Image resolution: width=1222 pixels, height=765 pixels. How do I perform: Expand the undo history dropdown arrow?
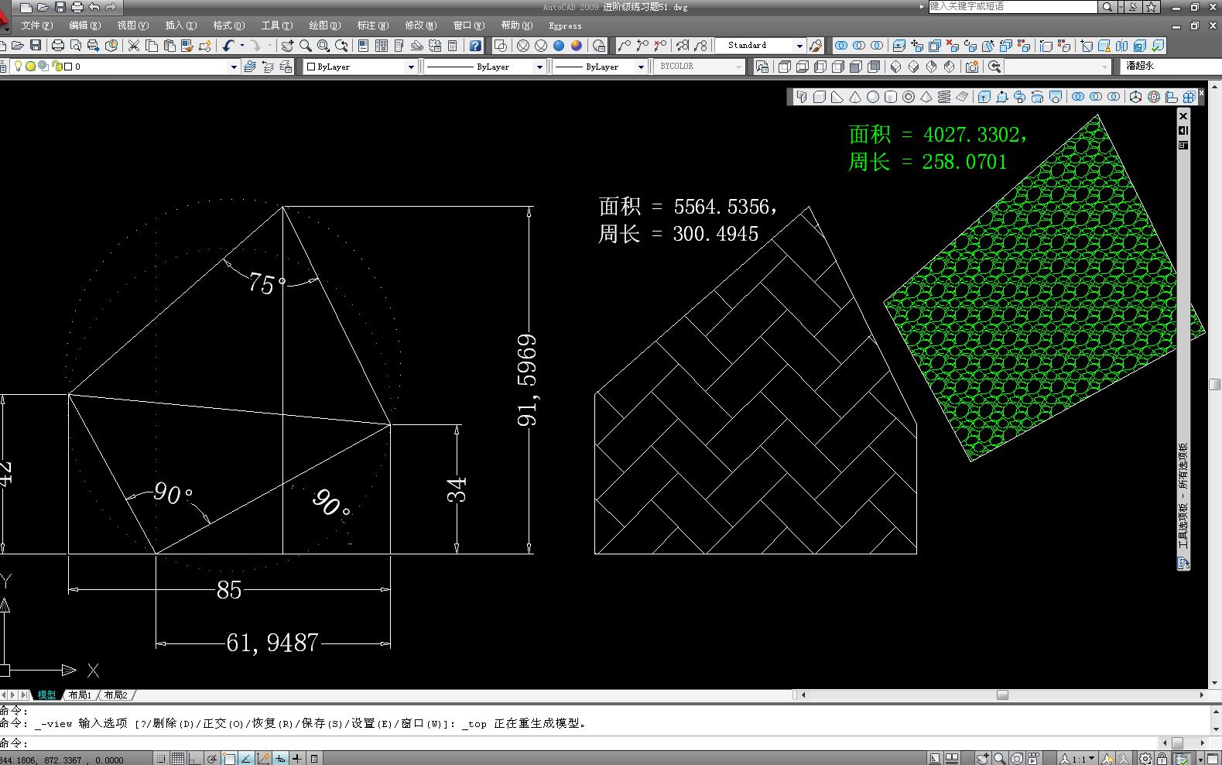(x=241, y=46)
